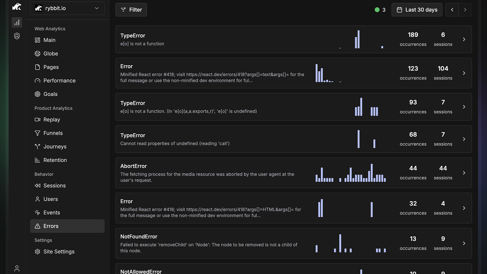Open the account profile icon at bottom
Viewport: 487px width, 274px height.
click(17, 268)
